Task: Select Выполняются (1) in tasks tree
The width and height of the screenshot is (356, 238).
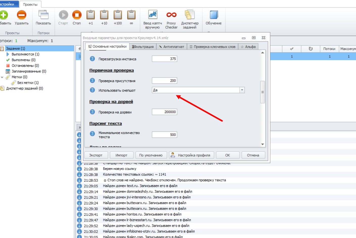Action: 25,54
